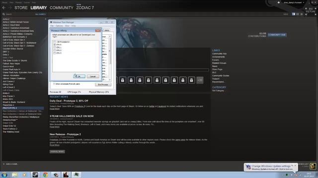Click Task Manager column sort arrow

click(x=110, y=36)
